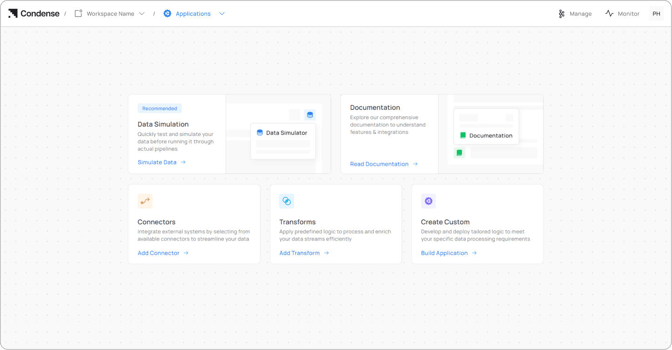Click the Create Custom purple gear icon

[x=428, y=201]
